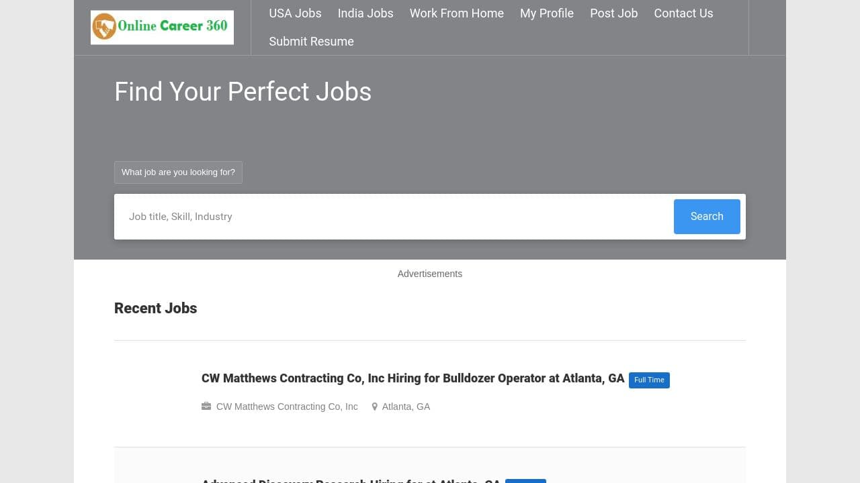
Task: Navigate to Submit Resume
Action: point(311,42)
